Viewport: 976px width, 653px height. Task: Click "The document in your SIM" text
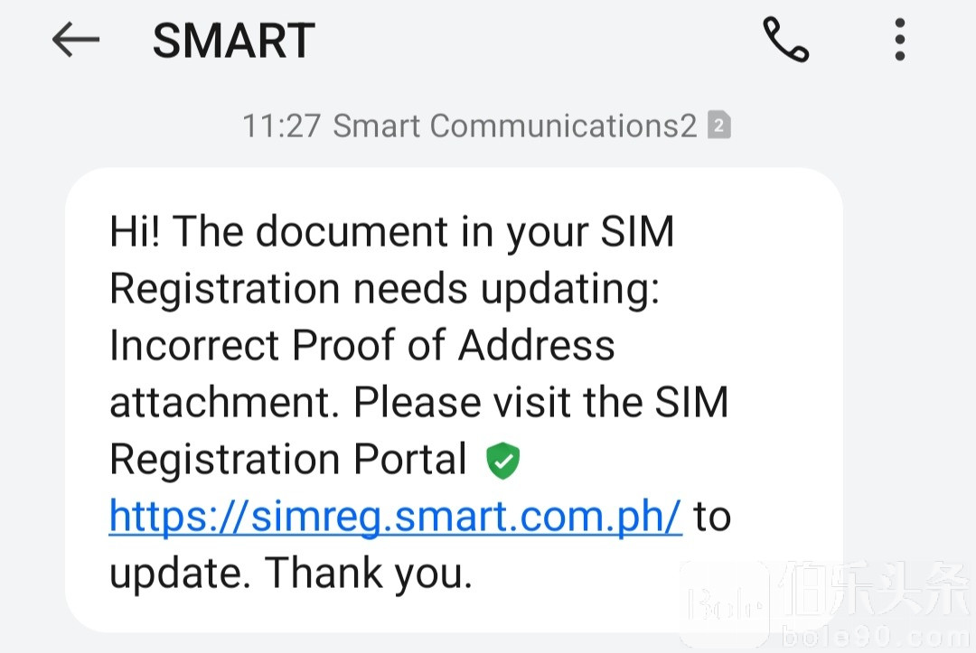click(423, 232)
